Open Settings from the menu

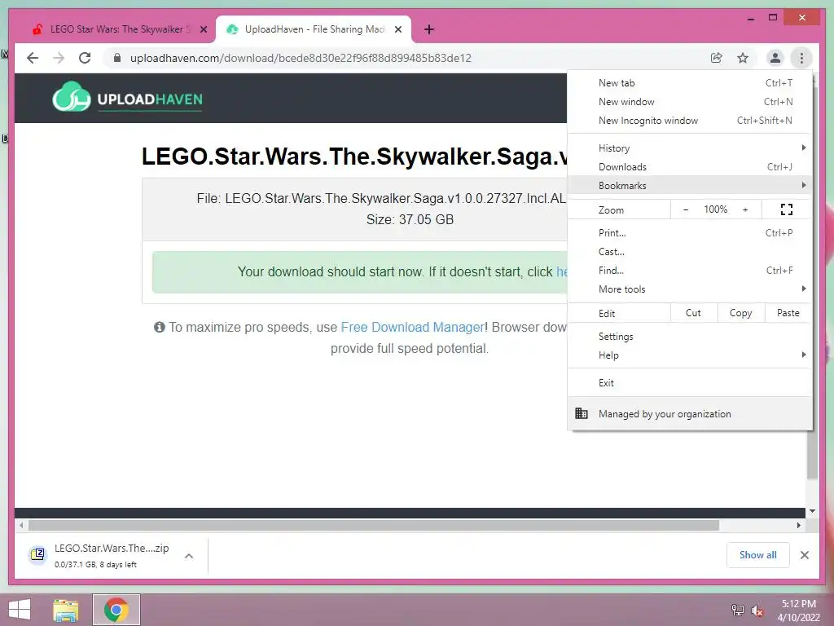tap(690, 337)
